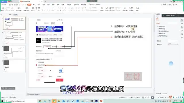The image size is (184, 103).
Task: Insert a text box from the ribbon
Action: coord(102,8)
